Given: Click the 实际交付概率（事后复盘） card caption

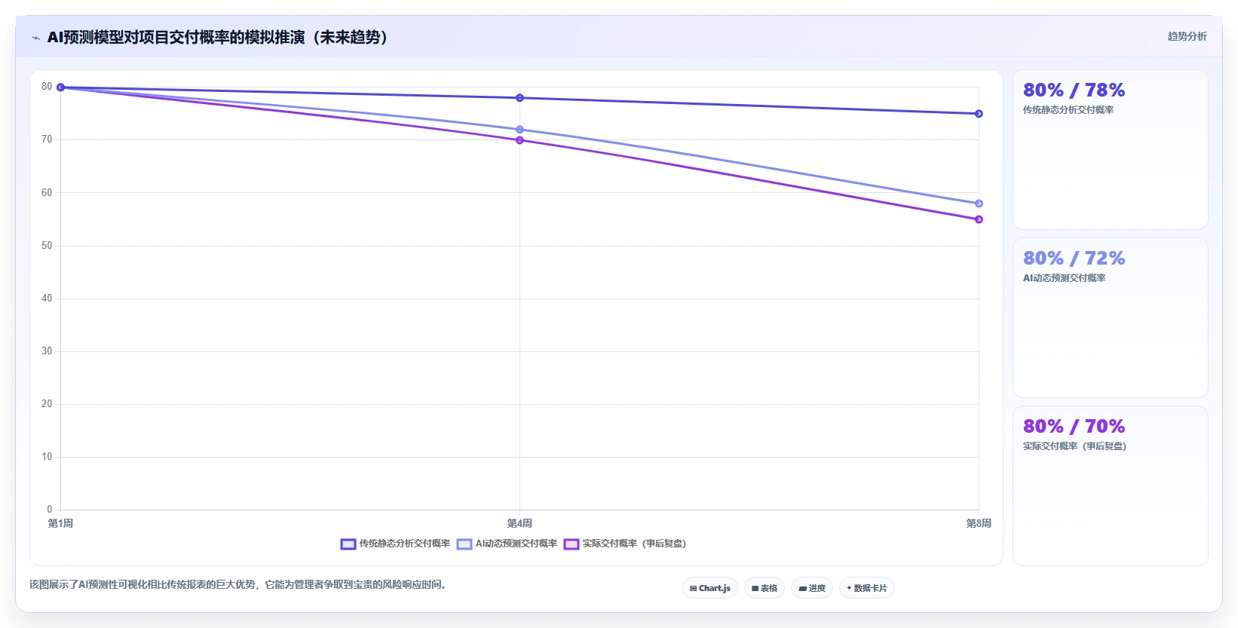Looking at the screenshot, I should point(1074,446).
